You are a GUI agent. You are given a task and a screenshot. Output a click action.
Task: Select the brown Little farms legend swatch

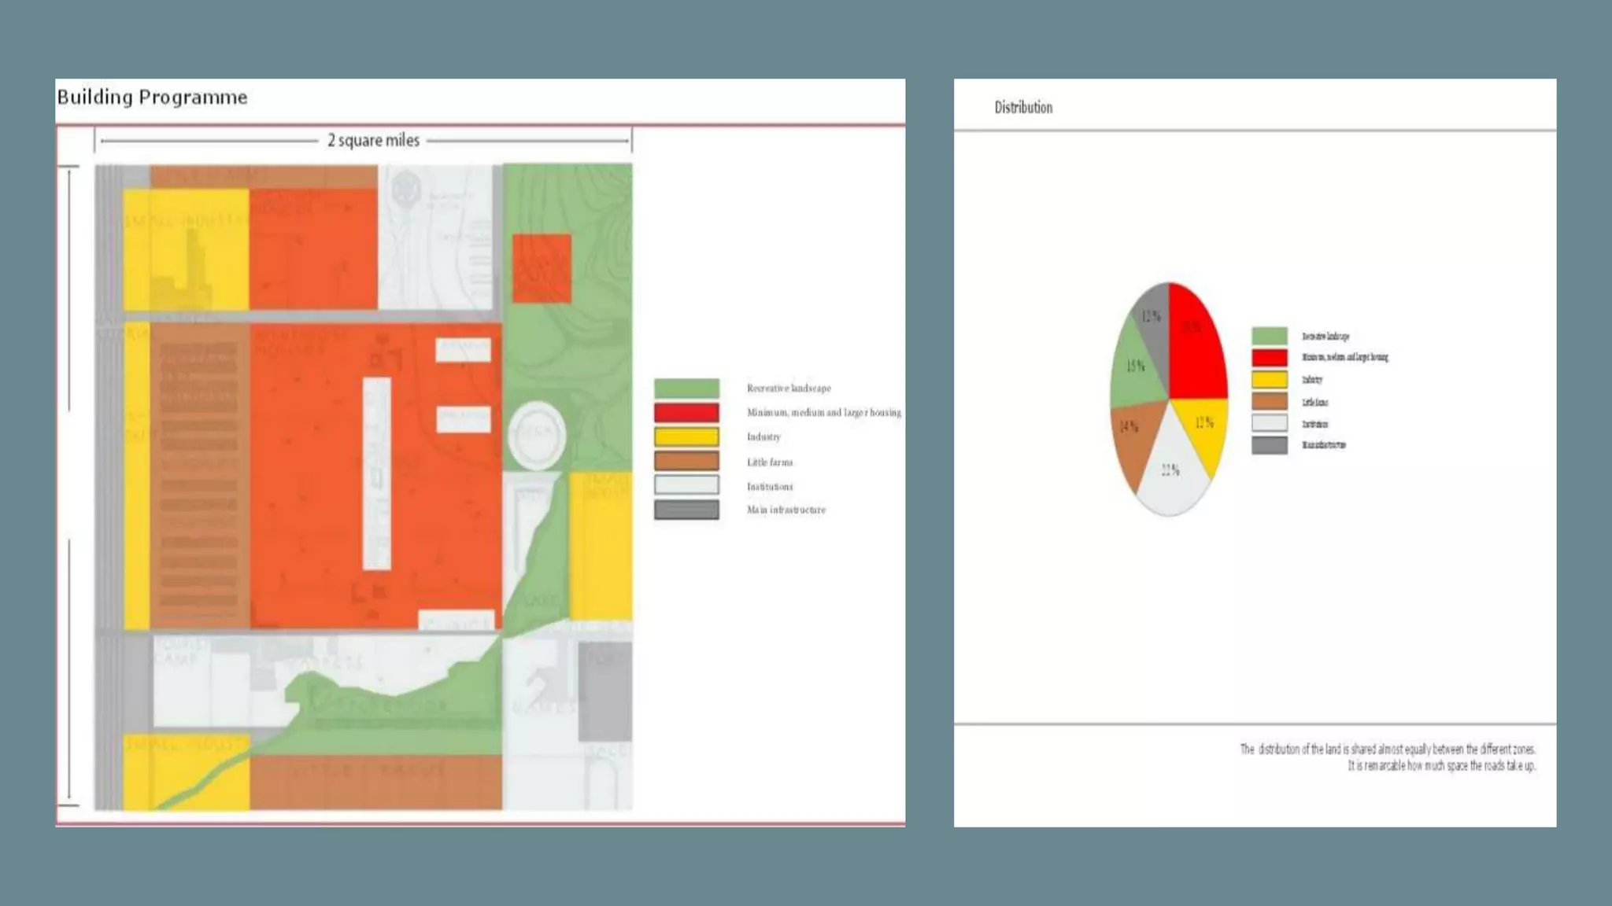click(x=686, y=462)
